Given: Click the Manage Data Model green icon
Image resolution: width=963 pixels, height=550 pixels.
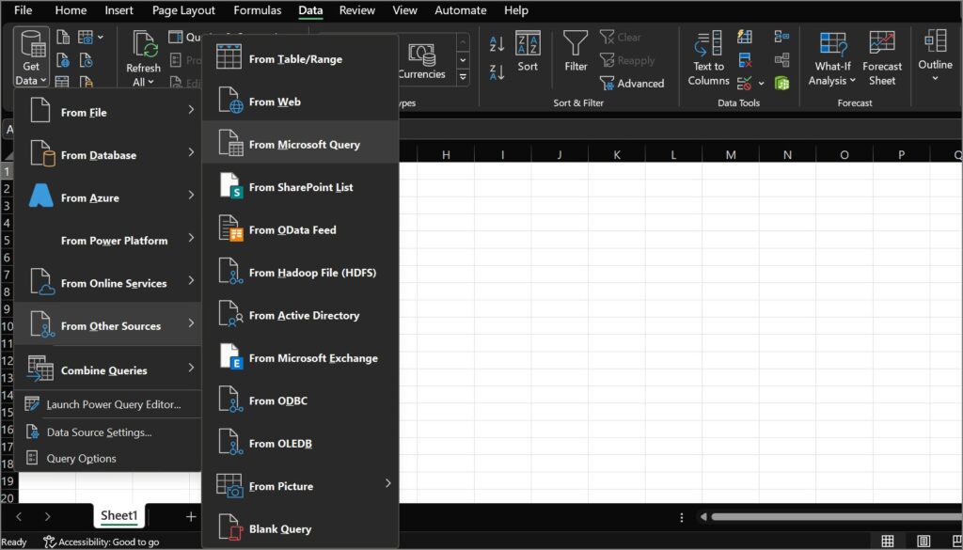Looking at the screenshot, I should [781, 83].
